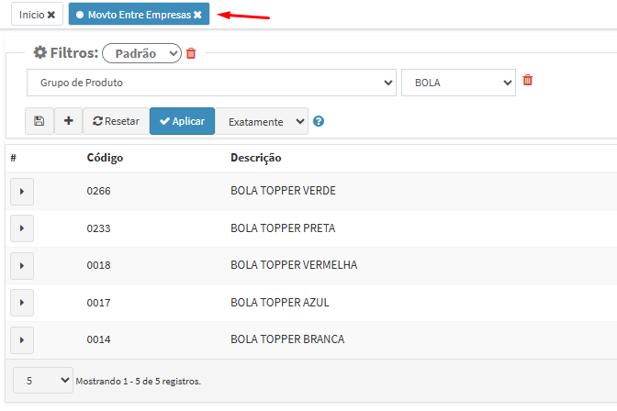Viewport: 617px width, 411px height.
Task: Delete the Padrão filter preset trash icon
Action: click(191, 53)
